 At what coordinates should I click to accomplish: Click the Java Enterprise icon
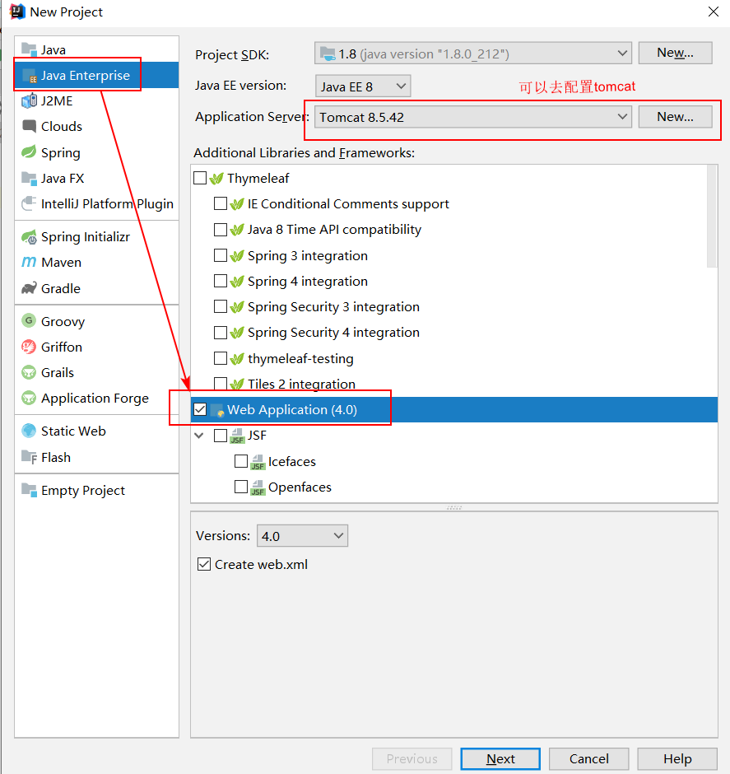pos(30,76)
